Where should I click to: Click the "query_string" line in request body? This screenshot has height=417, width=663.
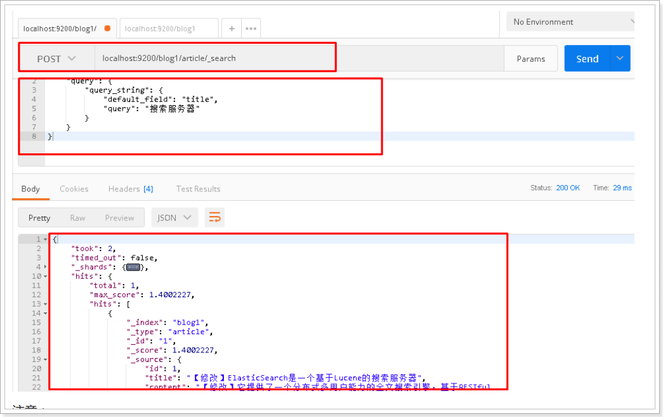124,90
